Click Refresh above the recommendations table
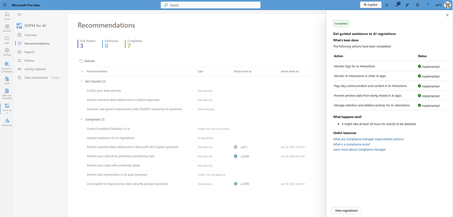The height and width of the screenshot is (217, 453). [x=87, y=61]
